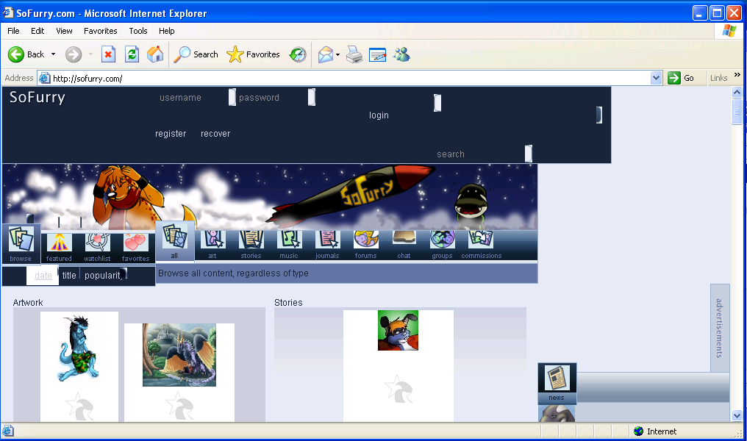
Task: Click the Forward navigation arrow
Action: (74, 54)
